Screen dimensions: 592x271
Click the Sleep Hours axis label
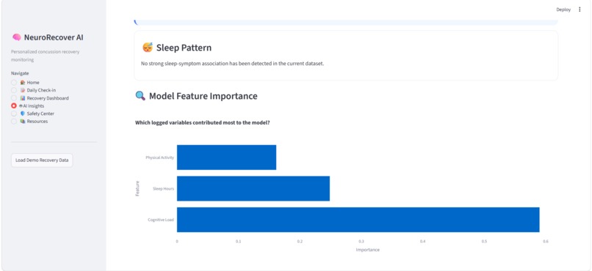click(163, 188)
